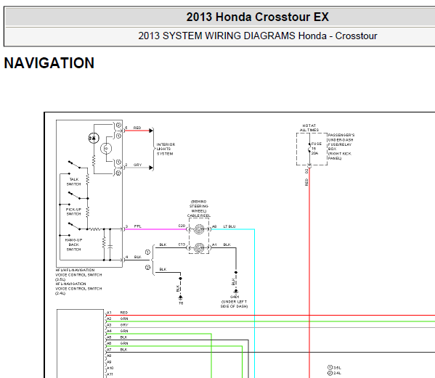The width and height of the screenshot is (435, 378).
Task: Click the capacitor symbol near hang-up switch
Action: [x=110, y=247]
